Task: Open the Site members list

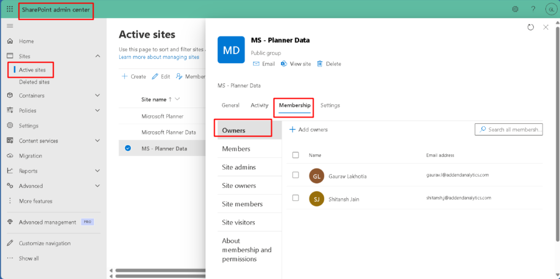Action: tap(249, 204)
